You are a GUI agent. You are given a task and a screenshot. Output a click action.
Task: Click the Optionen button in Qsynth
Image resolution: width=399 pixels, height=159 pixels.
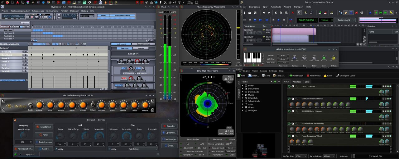[169, 133]
